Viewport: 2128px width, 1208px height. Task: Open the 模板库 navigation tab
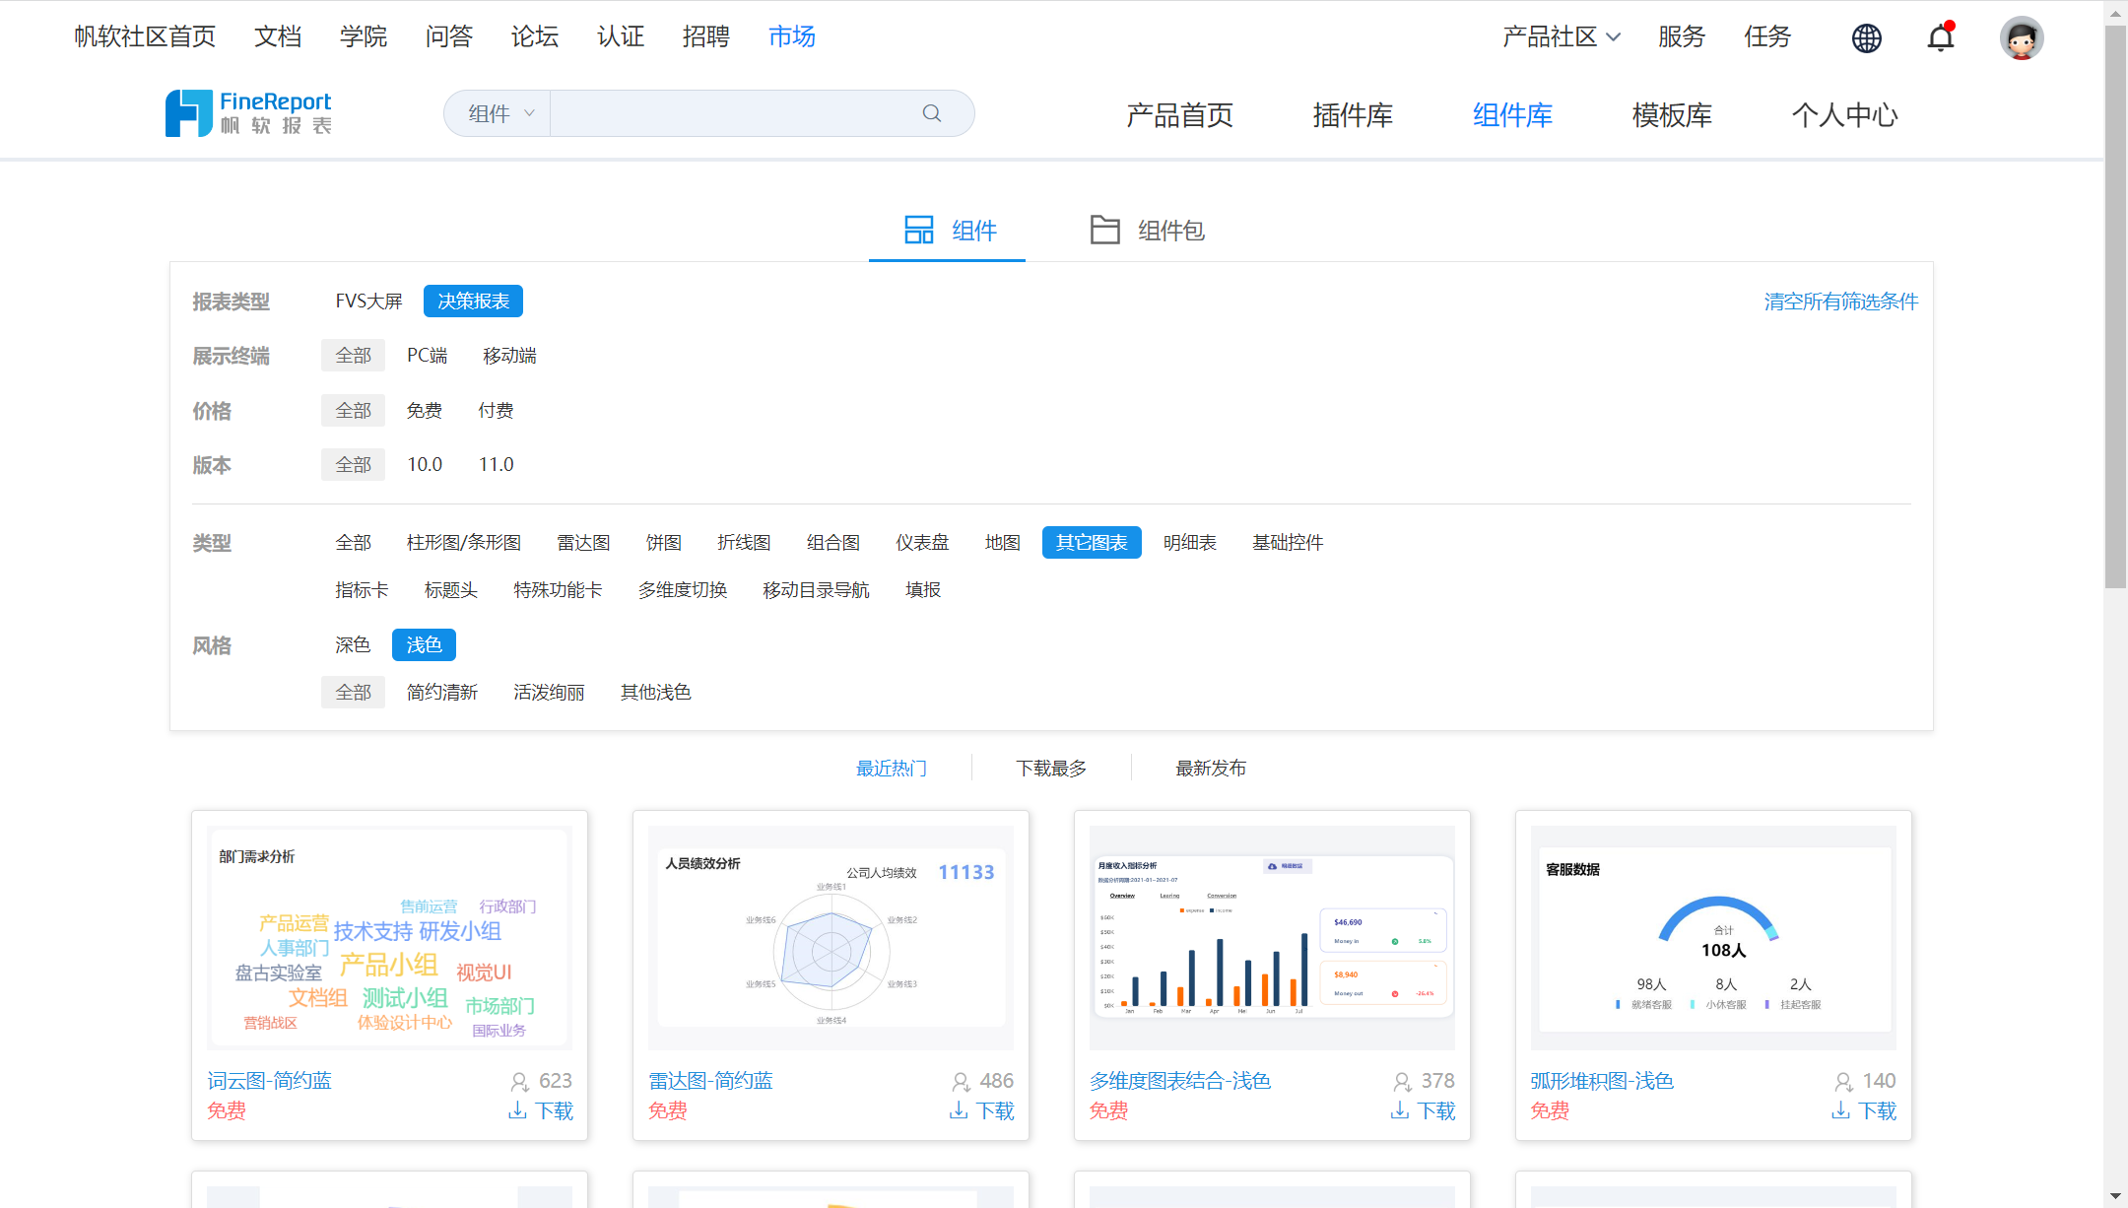tap(1671, 115)
